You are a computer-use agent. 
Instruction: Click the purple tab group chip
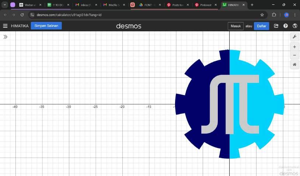click(13, 5)
